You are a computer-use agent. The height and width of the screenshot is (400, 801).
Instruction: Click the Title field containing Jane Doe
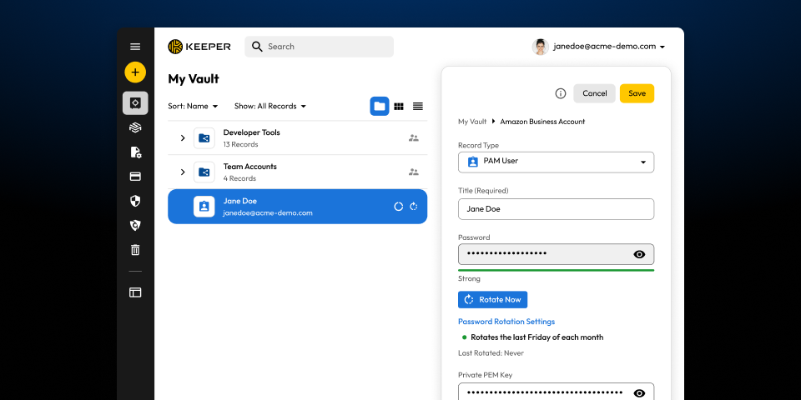[556, 209]
